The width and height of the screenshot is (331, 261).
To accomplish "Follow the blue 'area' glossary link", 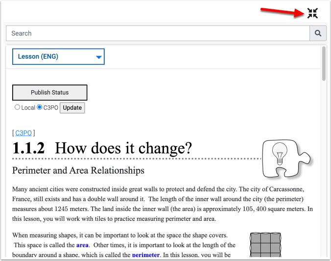I will pos(82,245).
